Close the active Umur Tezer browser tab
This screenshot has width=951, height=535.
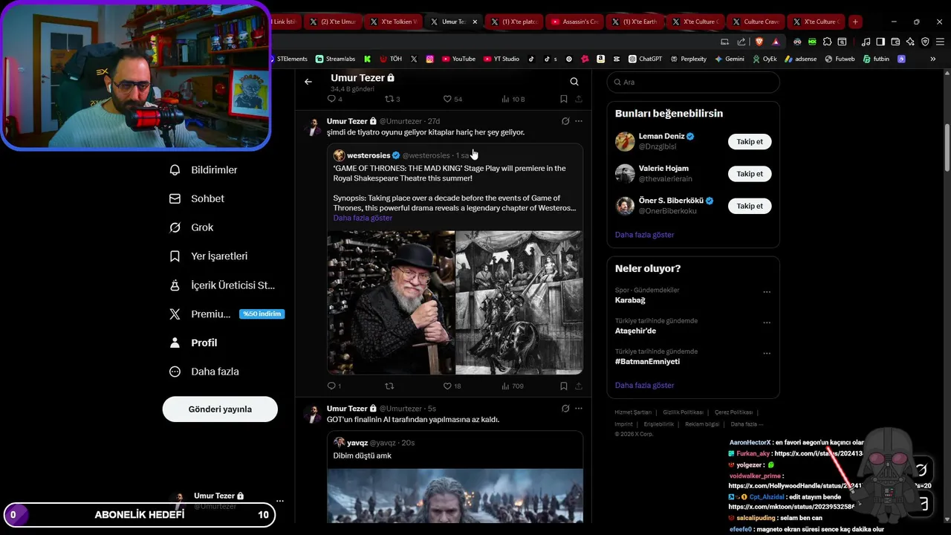[x=475, y=22]
